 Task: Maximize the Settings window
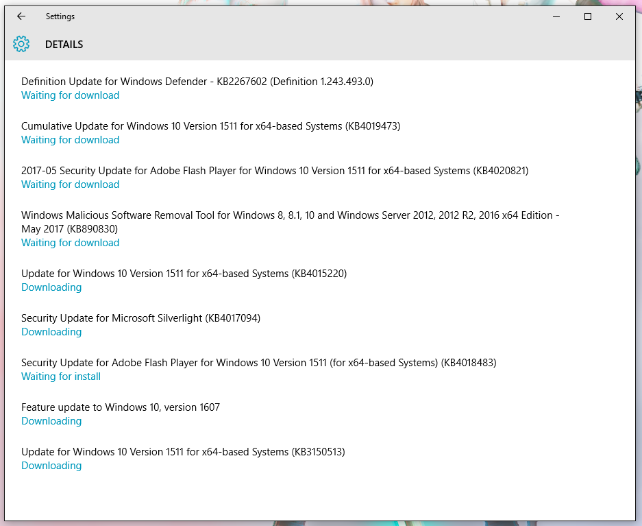pos(588,16)
